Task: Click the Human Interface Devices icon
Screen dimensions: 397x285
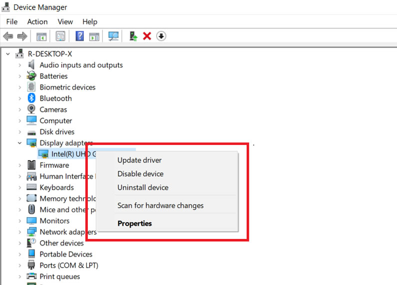Action: 31,176
